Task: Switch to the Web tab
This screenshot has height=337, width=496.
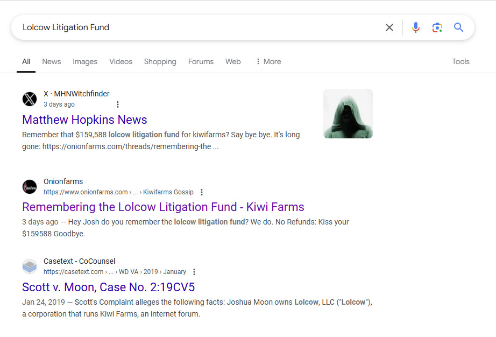Action: click(233, 61)
